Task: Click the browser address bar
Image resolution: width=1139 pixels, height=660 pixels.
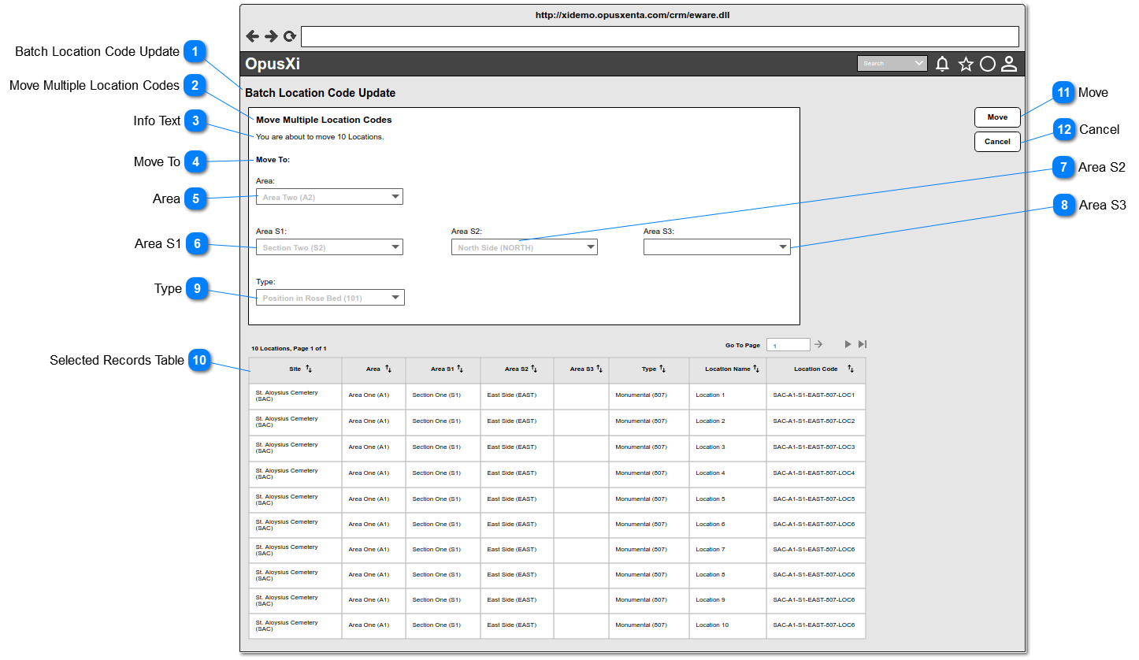Action: pos(660,36)
